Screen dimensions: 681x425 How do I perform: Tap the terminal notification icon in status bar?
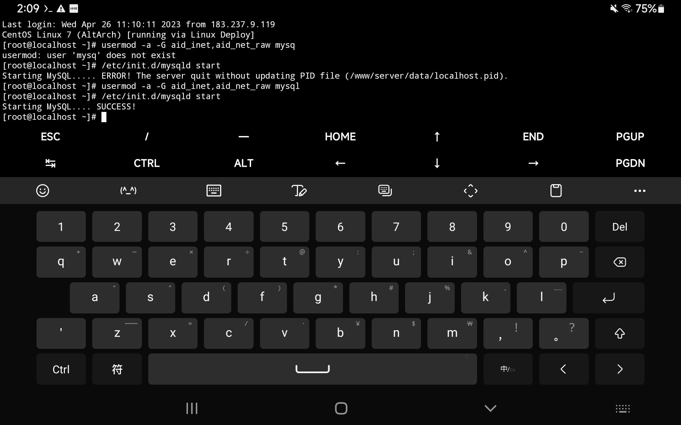coord(48,8)
